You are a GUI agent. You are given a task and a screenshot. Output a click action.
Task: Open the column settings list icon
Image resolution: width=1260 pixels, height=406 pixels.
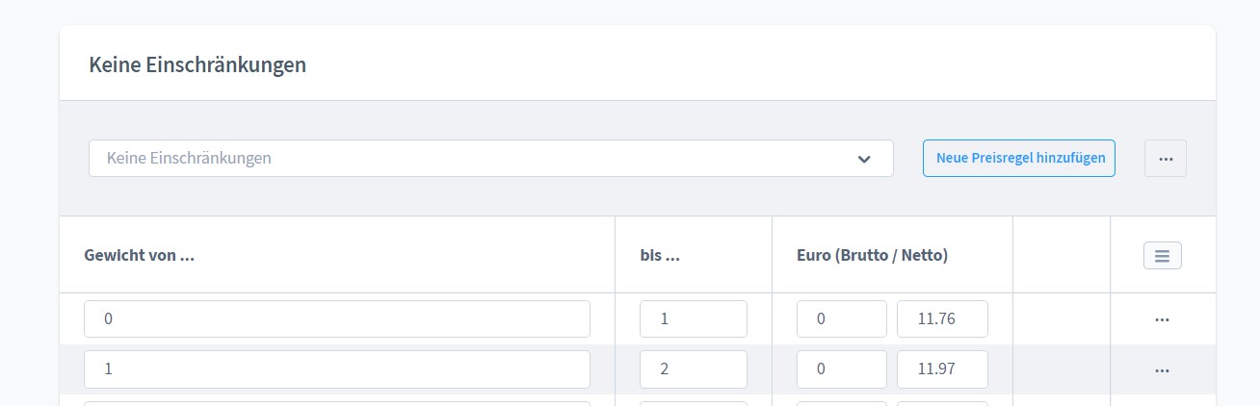point(1162,255)
